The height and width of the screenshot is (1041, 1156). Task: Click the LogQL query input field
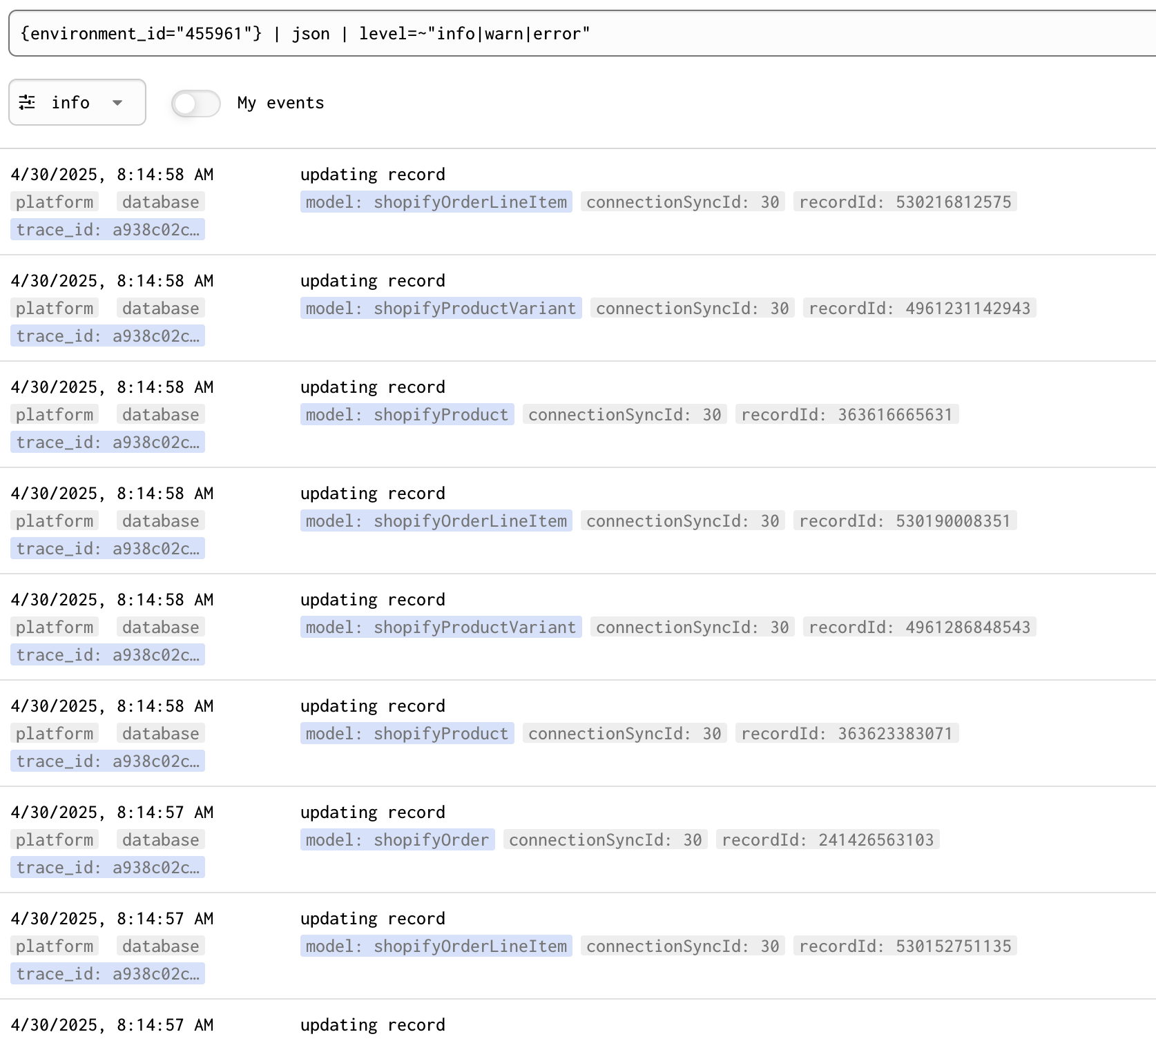tap(578, 33)
